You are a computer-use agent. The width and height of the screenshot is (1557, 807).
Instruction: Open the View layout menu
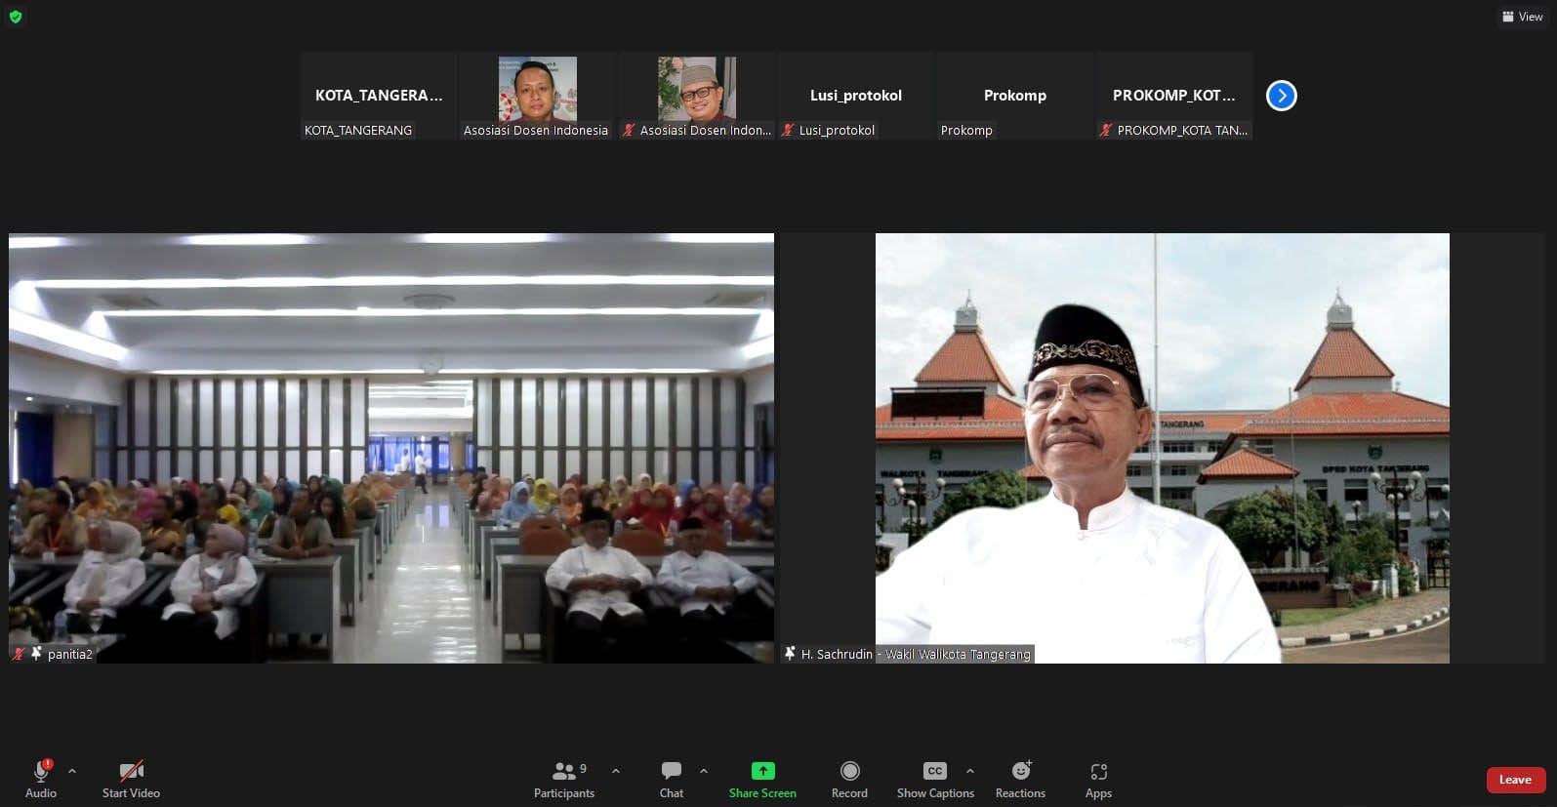[x=1522, y=17]
